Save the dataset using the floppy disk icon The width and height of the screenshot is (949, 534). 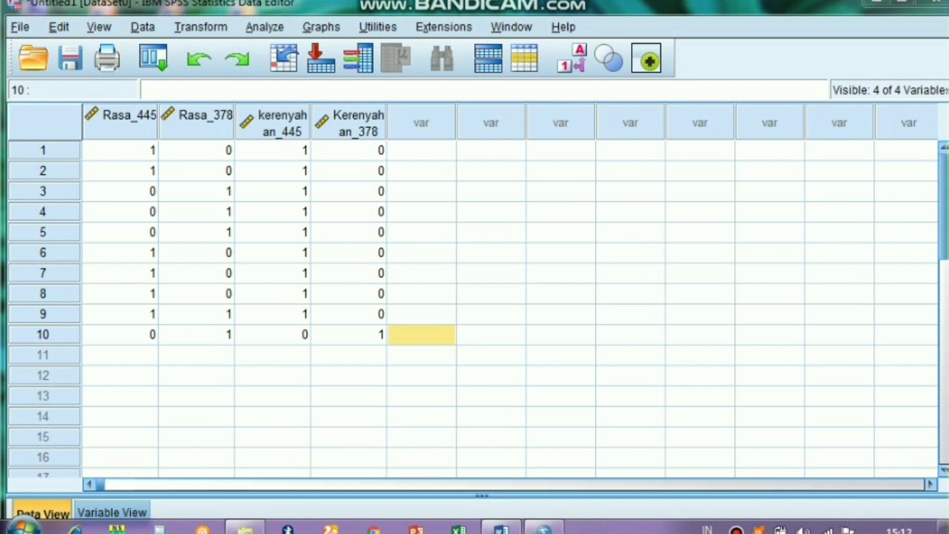(70, 59)
